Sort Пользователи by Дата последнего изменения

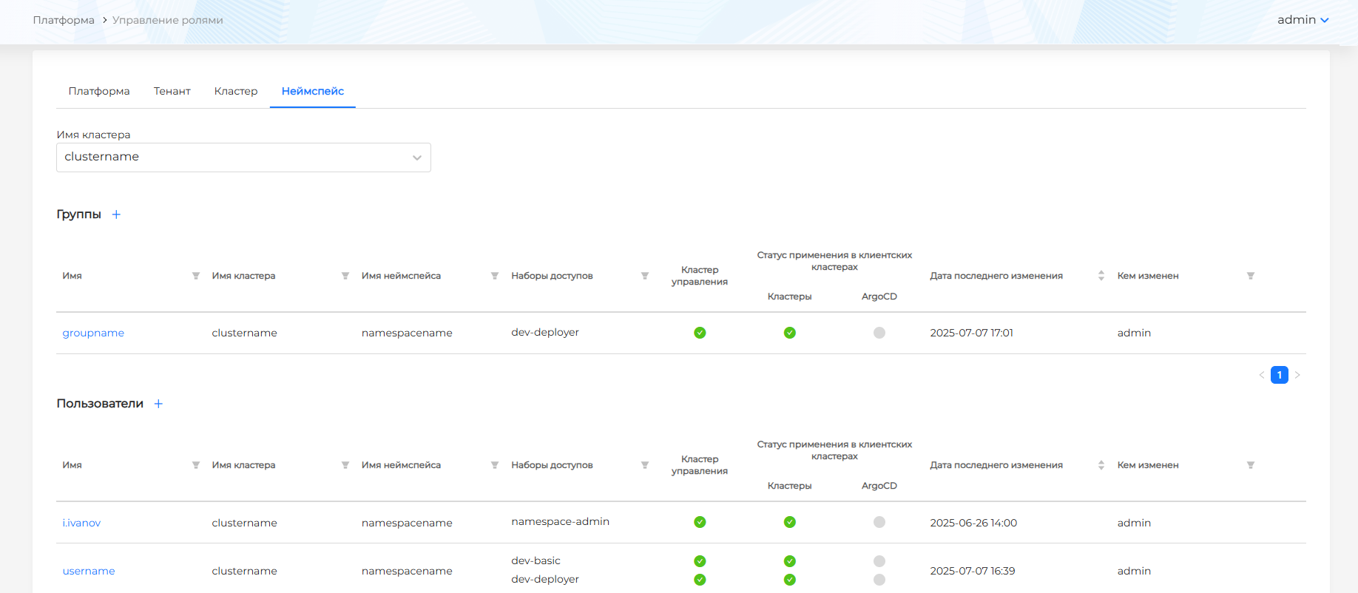1101,465
